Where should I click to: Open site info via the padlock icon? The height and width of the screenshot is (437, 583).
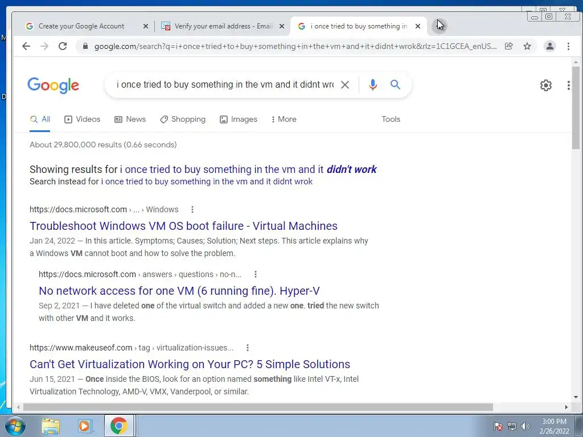pyautogui.click(x=85, y=46)
